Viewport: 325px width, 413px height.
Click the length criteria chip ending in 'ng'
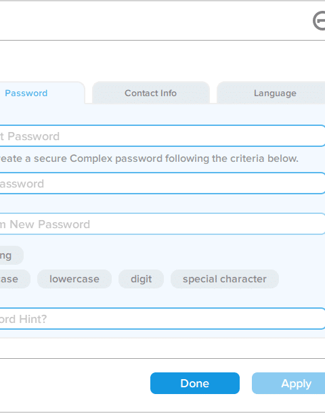[x=12, y=255]
